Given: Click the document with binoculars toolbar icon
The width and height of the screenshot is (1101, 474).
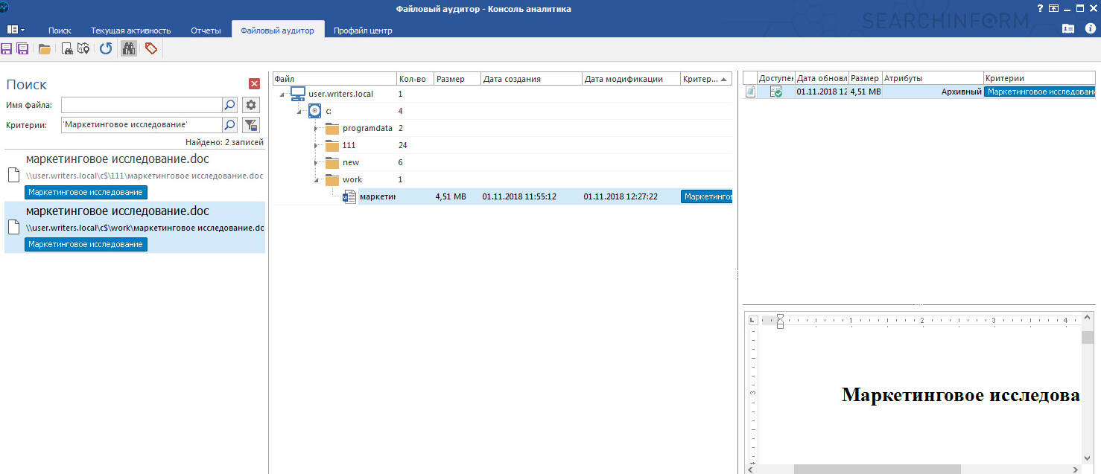Looking at the screenshot, I should tap(67, 49).
